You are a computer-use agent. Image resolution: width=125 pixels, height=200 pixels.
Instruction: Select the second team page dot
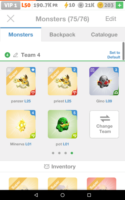point(59,153)
